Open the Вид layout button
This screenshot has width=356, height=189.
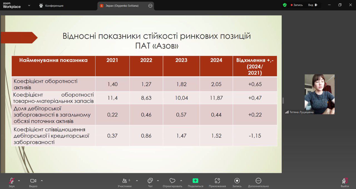313,5
